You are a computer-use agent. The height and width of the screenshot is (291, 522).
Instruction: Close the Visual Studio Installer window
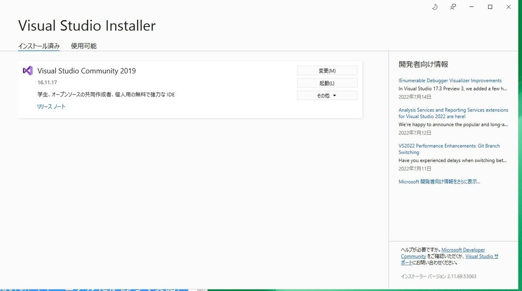[509, 7]
